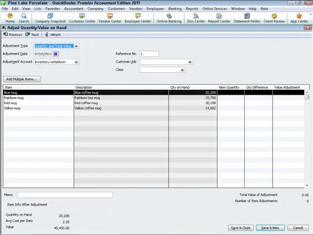Open the Employee Center
Viewport: 313px width, 235px height.
(138, 18)
